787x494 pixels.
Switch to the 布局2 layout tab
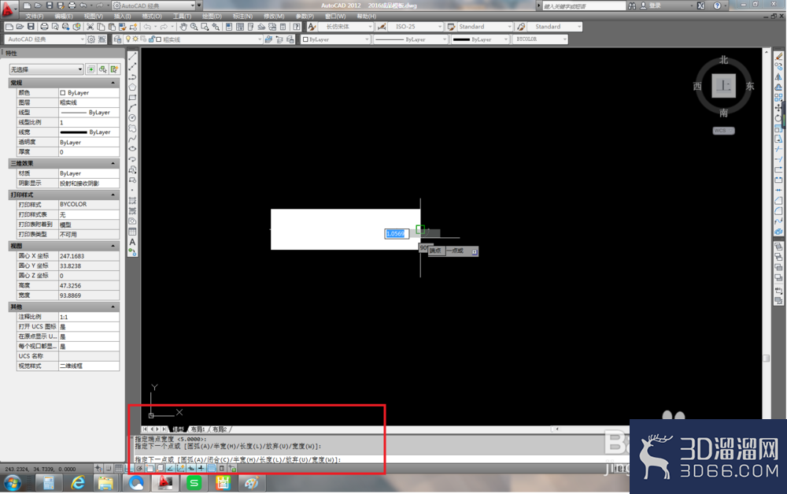[220, 429]
